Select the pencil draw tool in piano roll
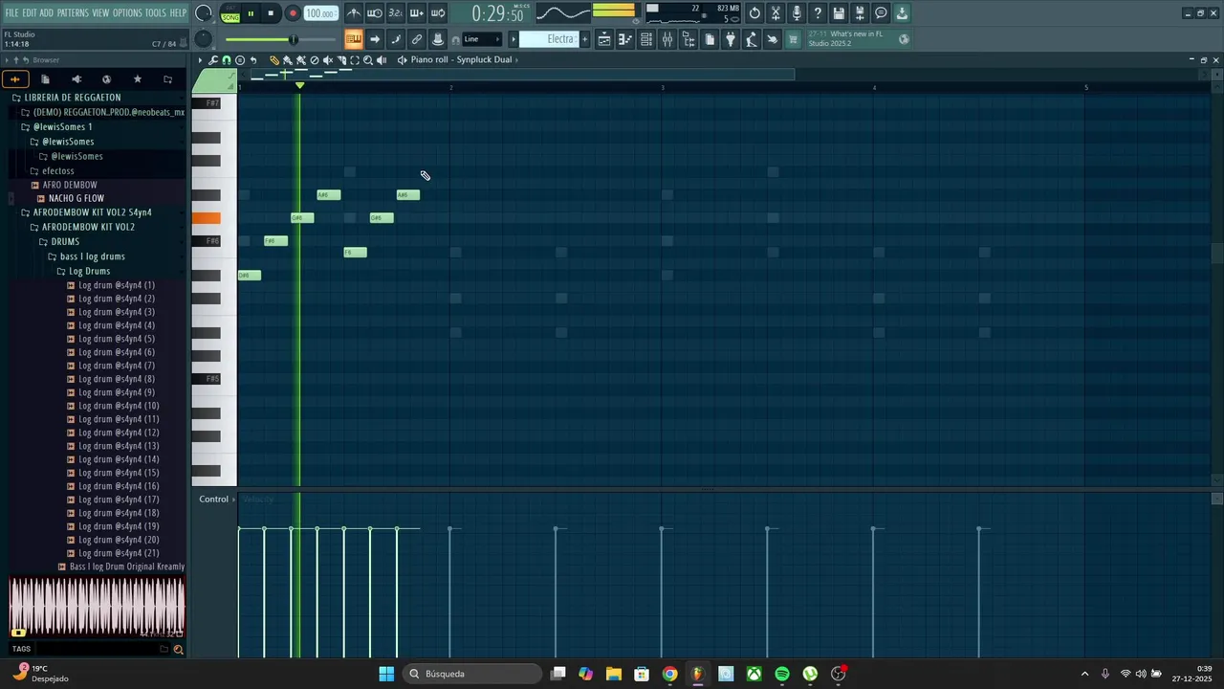 (x=274, y=60)
